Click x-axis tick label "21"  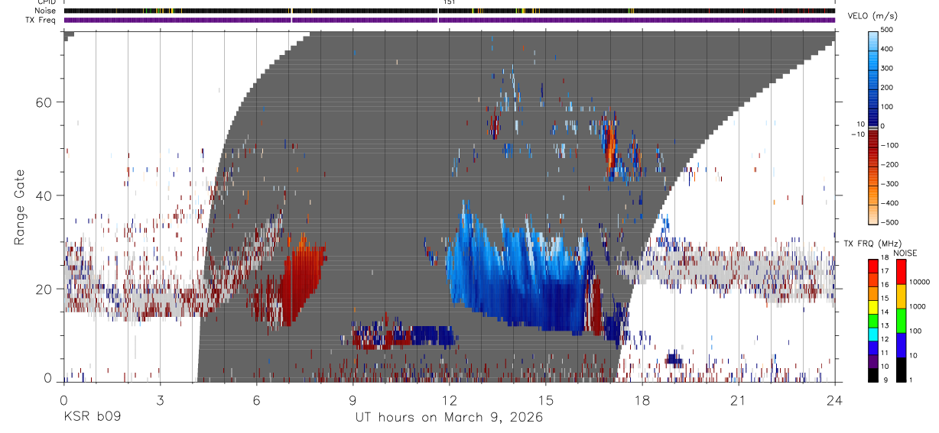pyautogui.click(x=739, y=399)
